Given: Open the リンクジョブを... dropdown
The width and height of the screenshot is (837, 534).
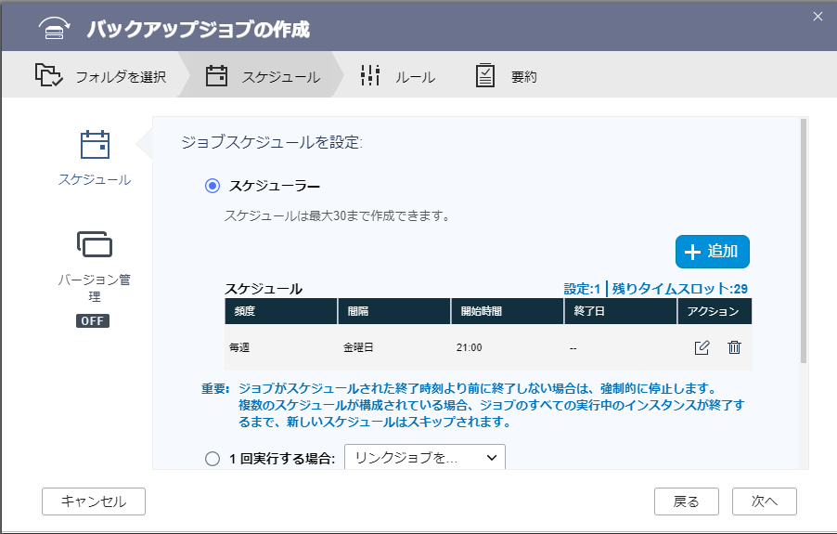Looking at the screenshot, I should coord(424,457).
